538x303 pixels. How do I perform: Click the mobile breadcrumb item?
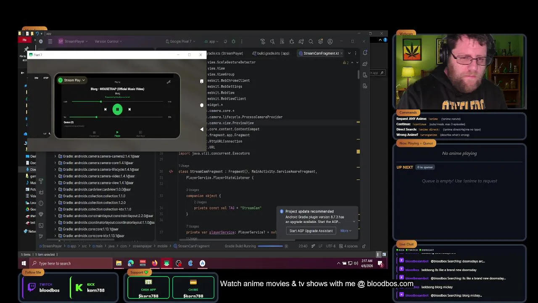point(162,246)
